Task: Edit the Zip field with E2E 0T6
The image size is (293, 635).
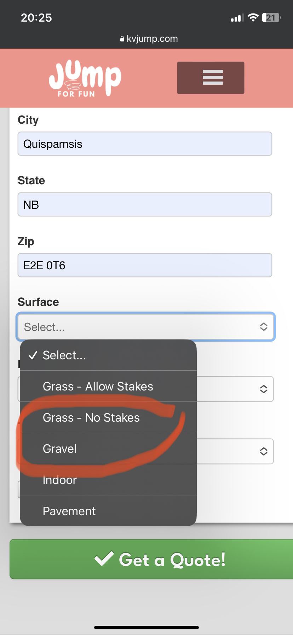Action: pyautogui.click(x=145, y=265)
